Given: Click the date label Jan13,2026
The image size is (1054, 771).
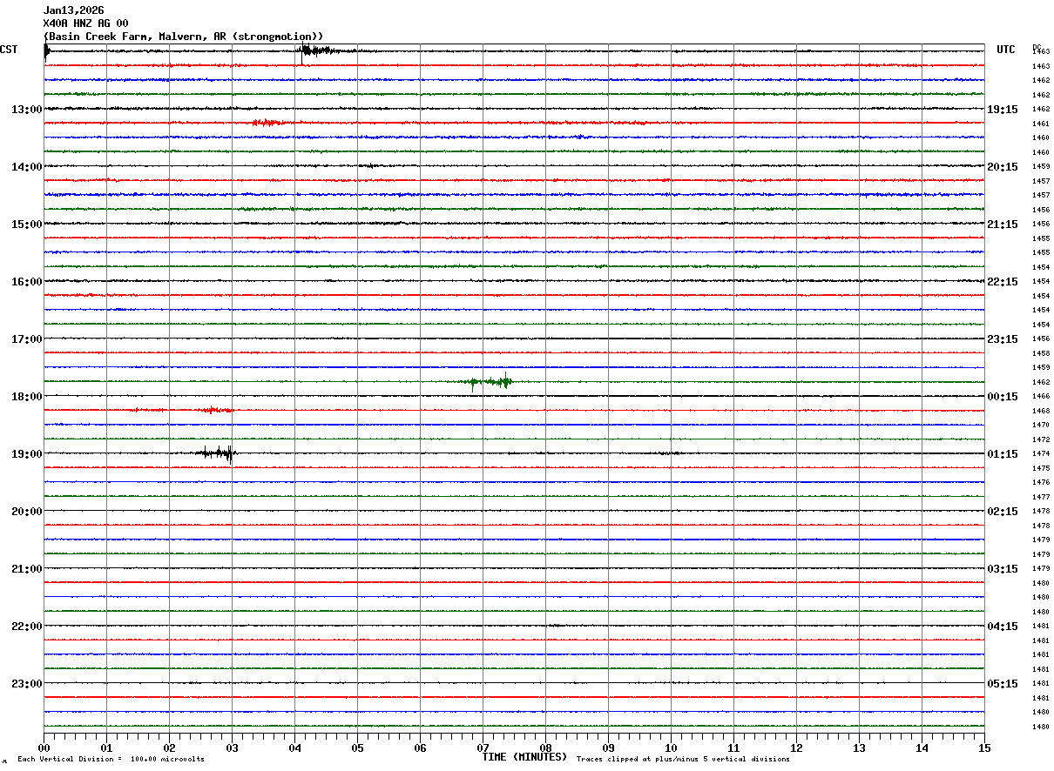Looking at the screenshot, I should pos(74,10).
